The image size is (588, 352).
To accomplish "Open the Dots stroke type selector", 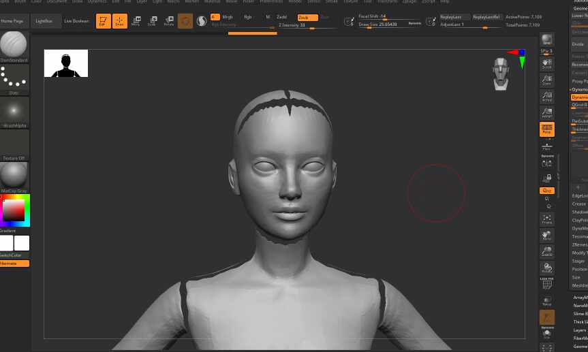I will click(x=14, y=78).
